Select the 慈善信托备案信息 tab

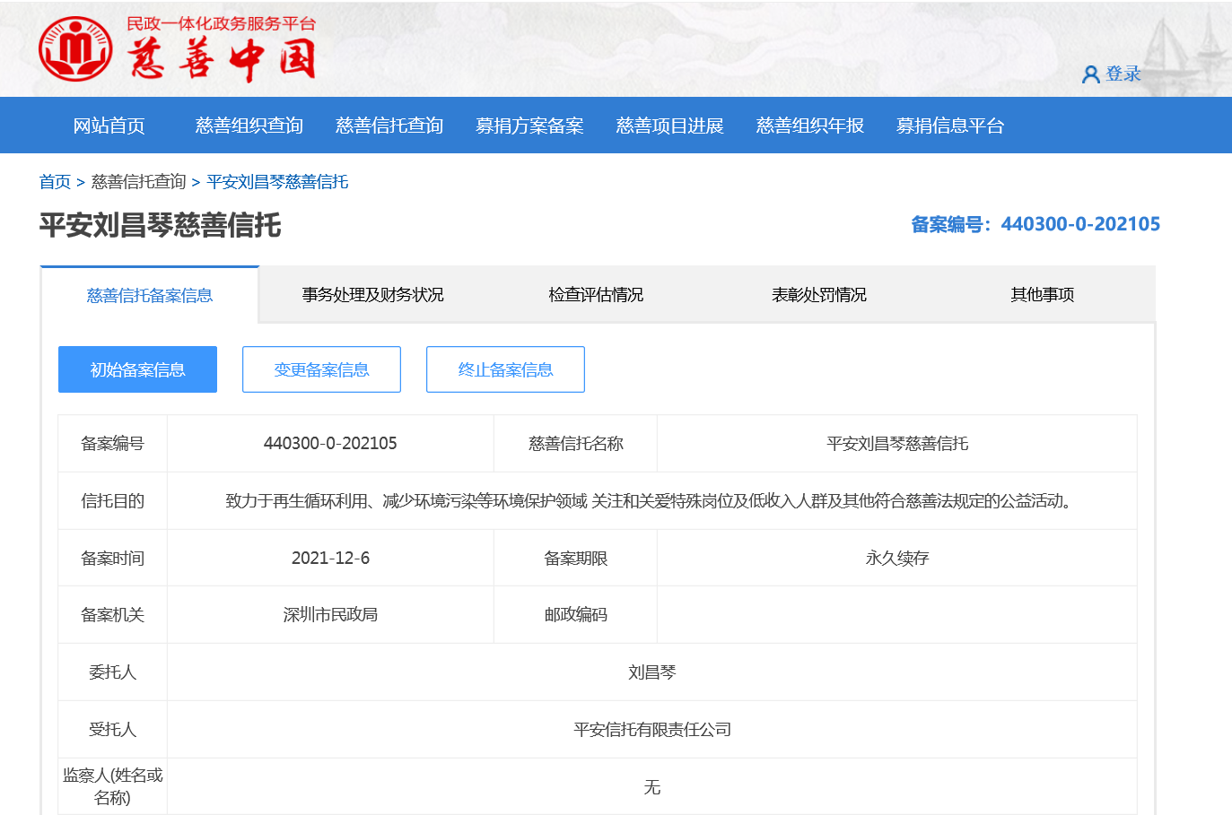pos(150,295)
